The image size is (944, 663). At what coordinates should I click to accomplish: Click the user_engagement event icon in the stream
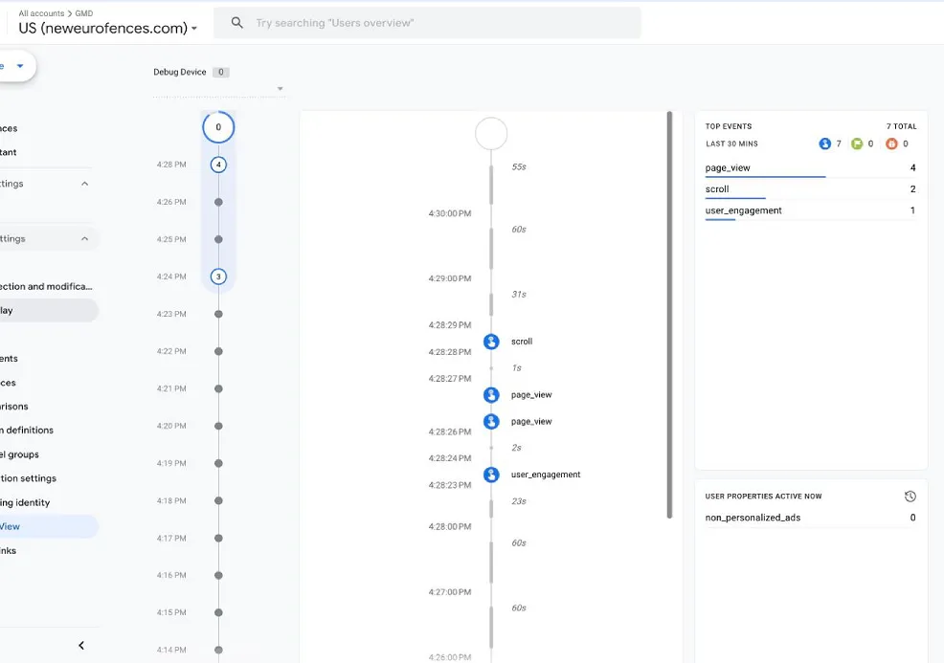[x=491, y=475]
